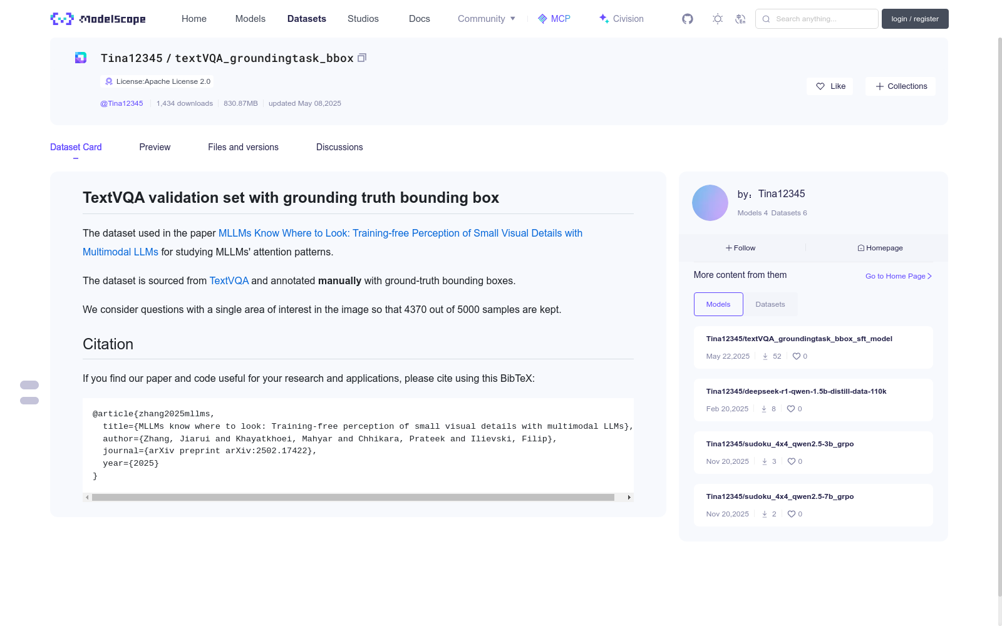This screenshot has height=626, width=1002.
Task: Expand the Community dropdown menu
Action: click(487, 19)
